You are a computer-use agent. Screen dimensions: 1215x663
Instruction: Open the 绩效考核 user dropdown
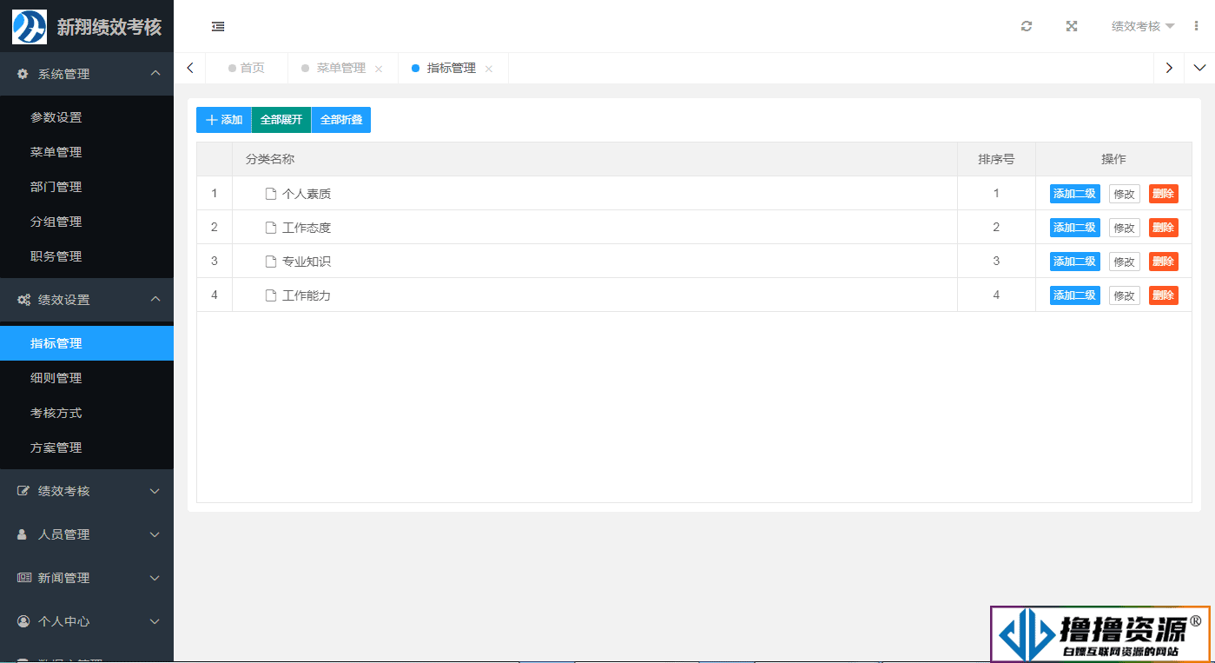[1143, 26]
